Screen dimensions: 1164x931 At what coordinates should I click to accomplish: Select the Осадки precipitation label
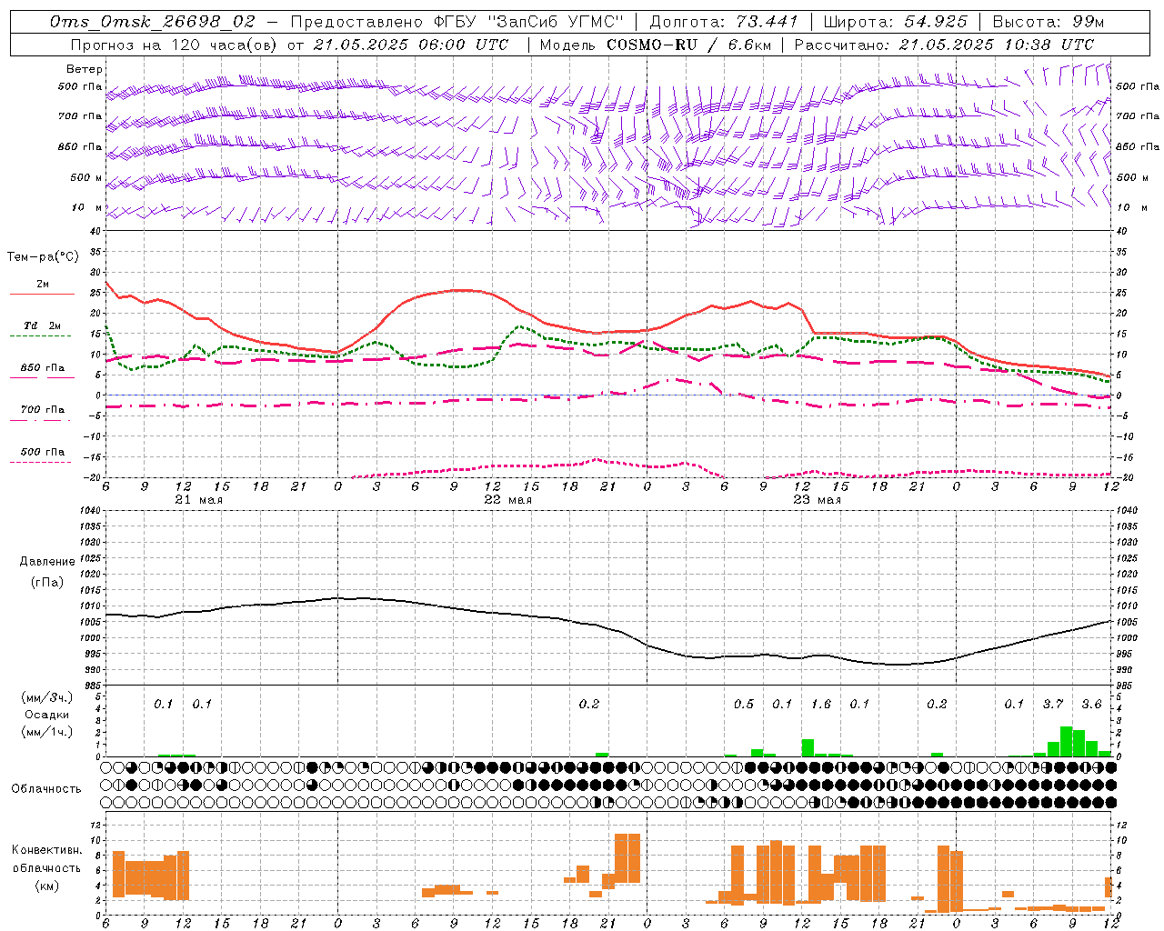click(x=47, y=715)
